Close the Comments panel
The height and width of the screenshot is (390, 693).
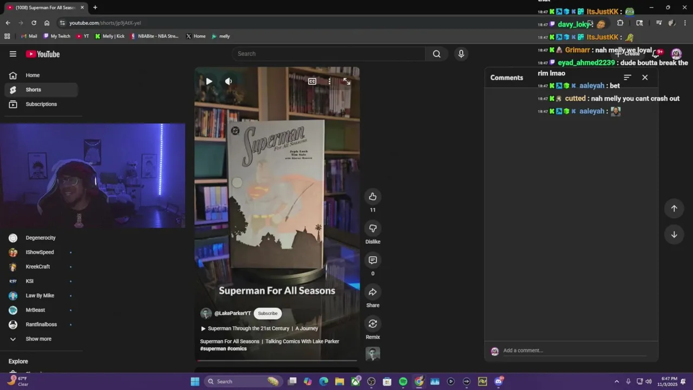tap(645, 77)
